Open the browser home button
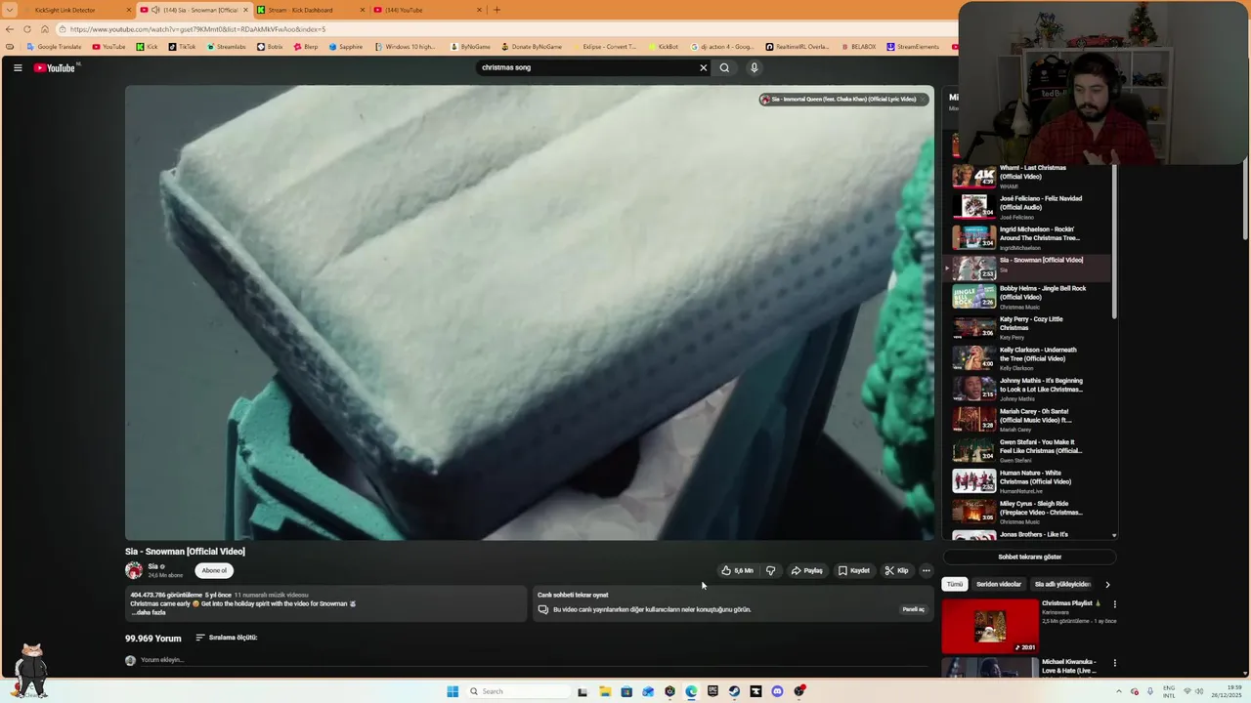Image resolution: width=1251 pixels, height=703 pixels. tap(44, 29)
